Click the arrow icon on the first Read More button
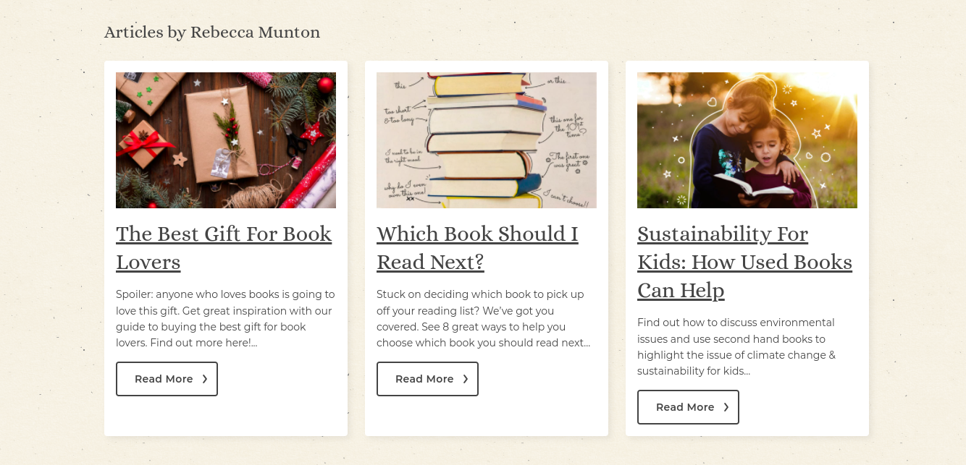The height and width of the screenshot is (465, 966). point(205,379)
